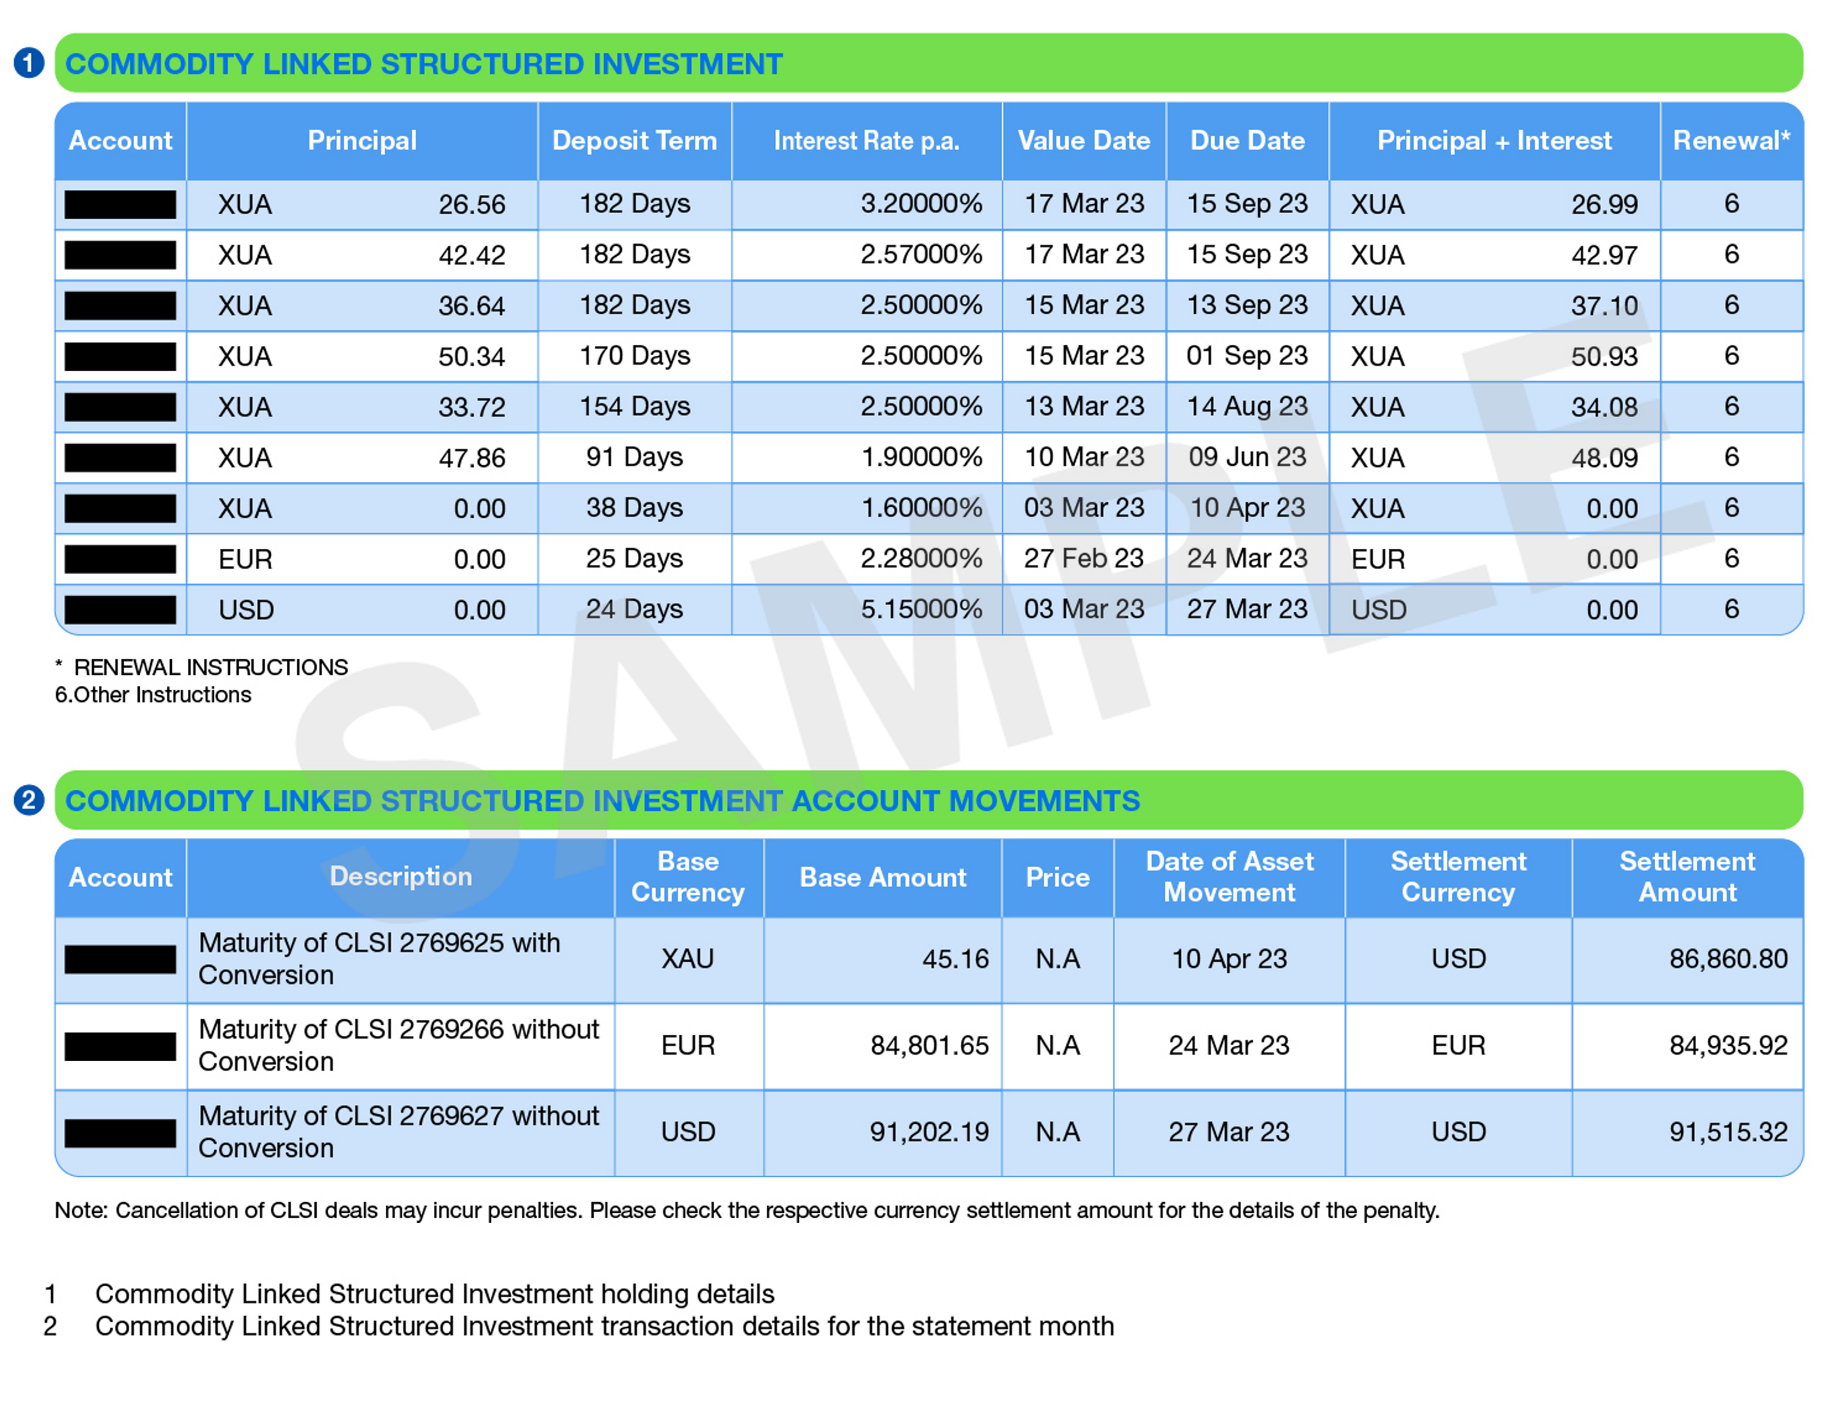The height and width of the screenshot is (1422, 1837).
Task: Select Maturity of CLSI 2769266 description
Action: coord(399,1045)
